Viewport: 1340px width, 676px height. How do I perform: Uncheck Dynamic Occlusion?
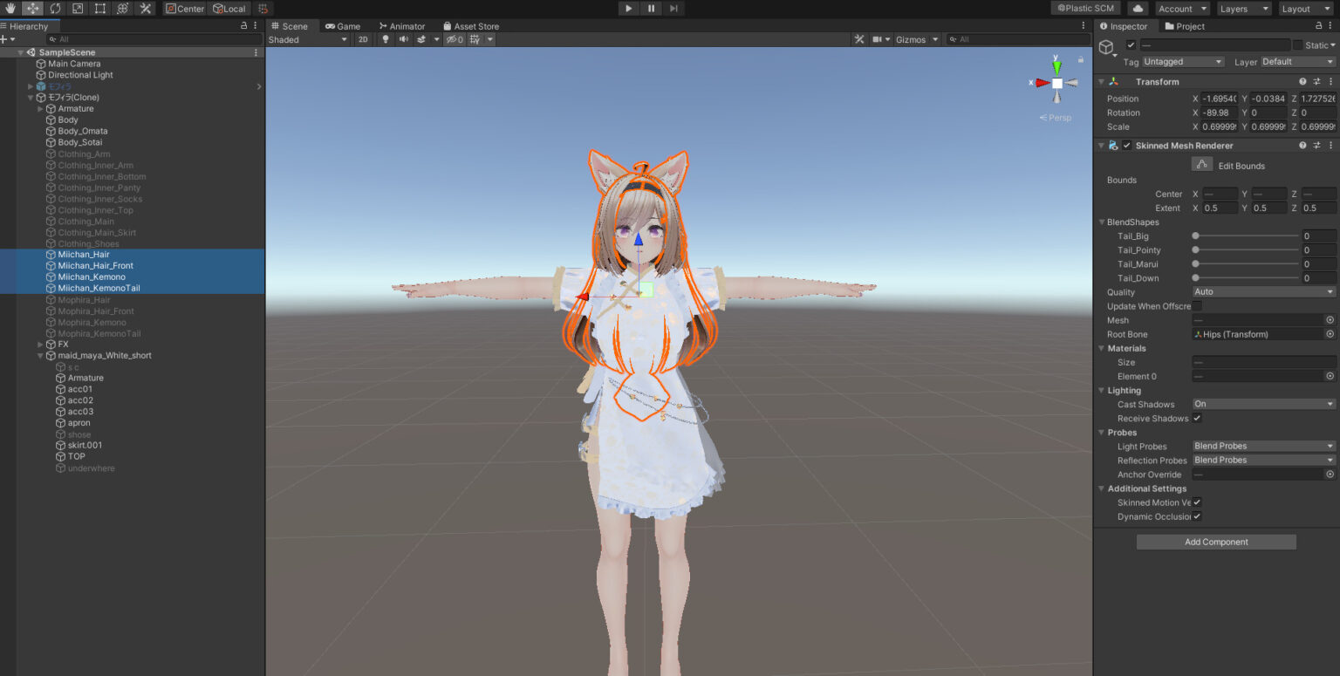tap(1198, 516)
